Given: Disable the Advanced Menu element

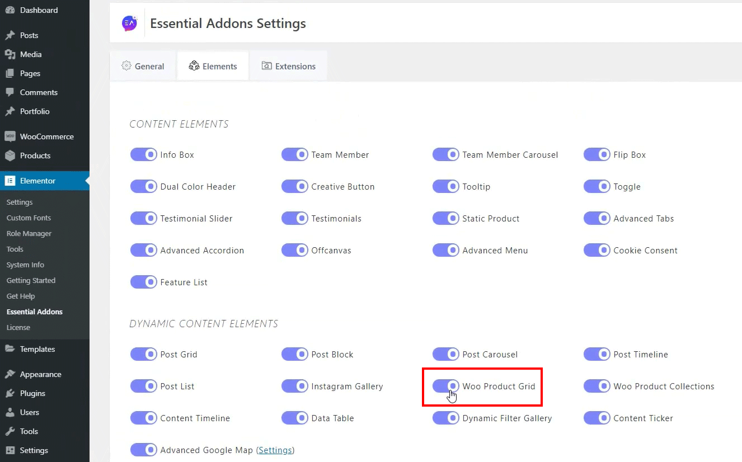Looking at the screenshot, I should pyautogui.click(x=446, y=250).
